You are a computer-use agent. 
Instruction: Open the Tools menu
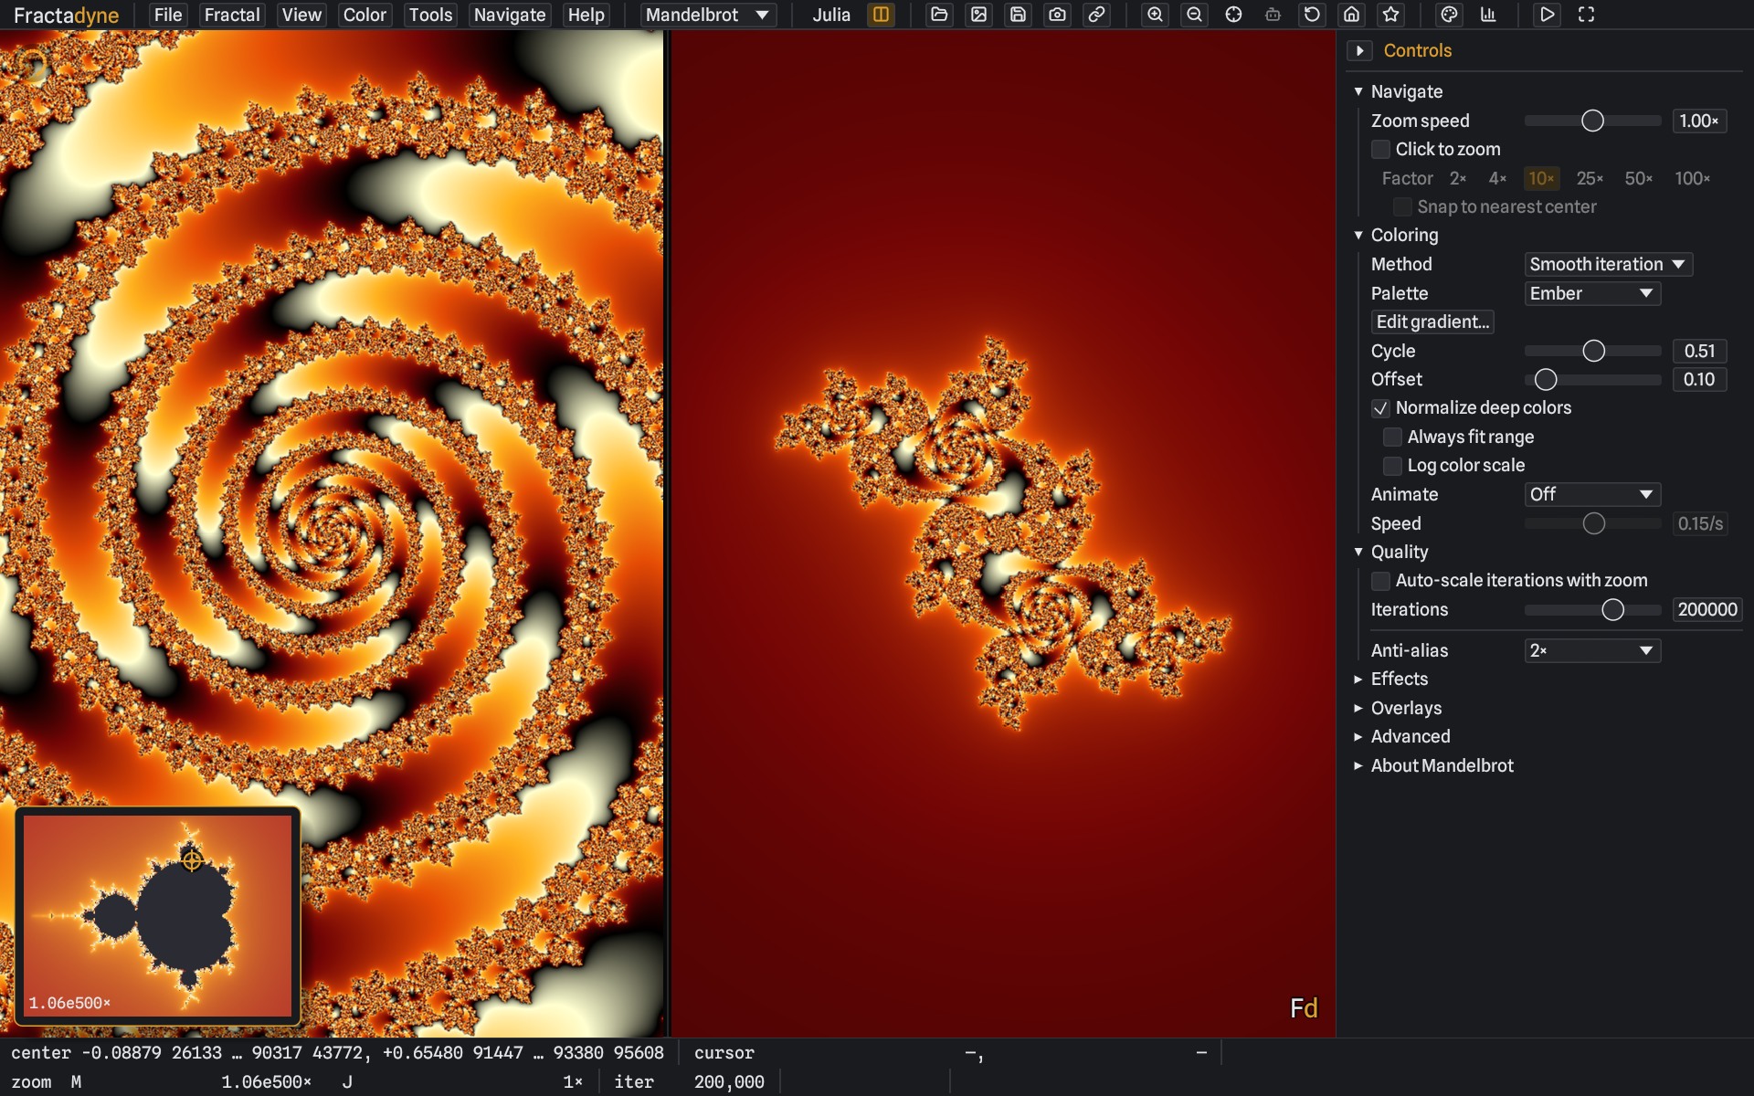click(430, 15)
